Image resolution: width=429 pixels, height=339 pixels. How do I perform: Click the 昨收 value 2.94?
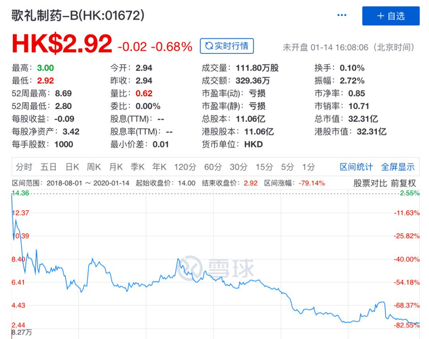(x=144, y=81)
